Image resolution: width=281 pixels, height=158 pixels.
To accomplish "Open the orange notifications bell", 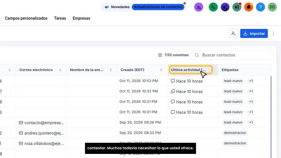I will point(249,7).
